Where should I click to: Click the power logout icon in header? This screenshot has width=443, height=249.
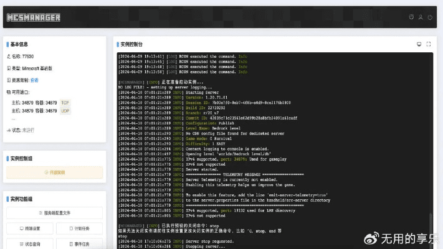point(430,17)
